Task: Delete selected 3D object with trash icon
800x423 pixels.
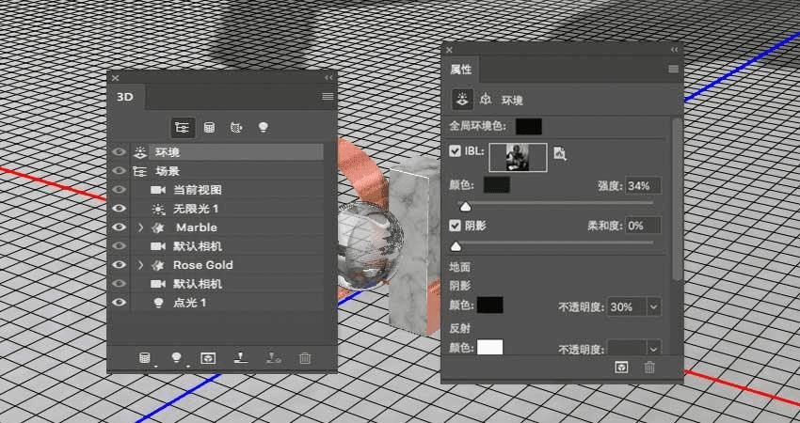Action: click(x=305, y=358)
